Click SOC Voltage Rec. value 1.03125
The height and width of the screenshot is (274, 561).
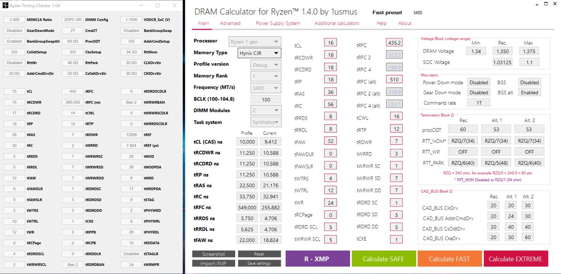(x=502, y=62)
